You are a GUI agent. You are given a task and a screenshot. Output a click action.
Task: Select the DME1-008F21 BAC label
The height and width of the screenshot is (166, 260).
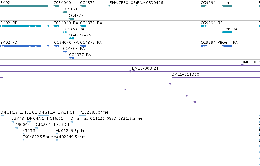pos(145,68)
